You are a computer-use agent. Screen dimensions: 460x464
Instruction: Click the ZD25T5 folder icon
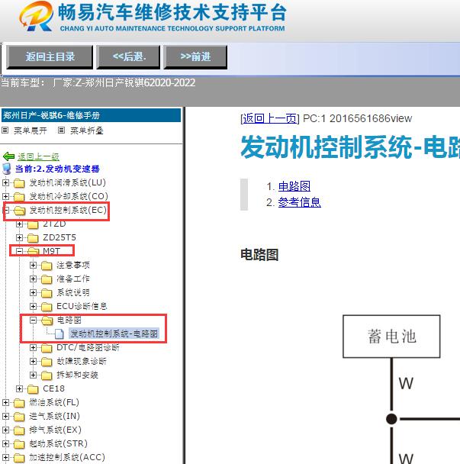[x=33, y=238]
